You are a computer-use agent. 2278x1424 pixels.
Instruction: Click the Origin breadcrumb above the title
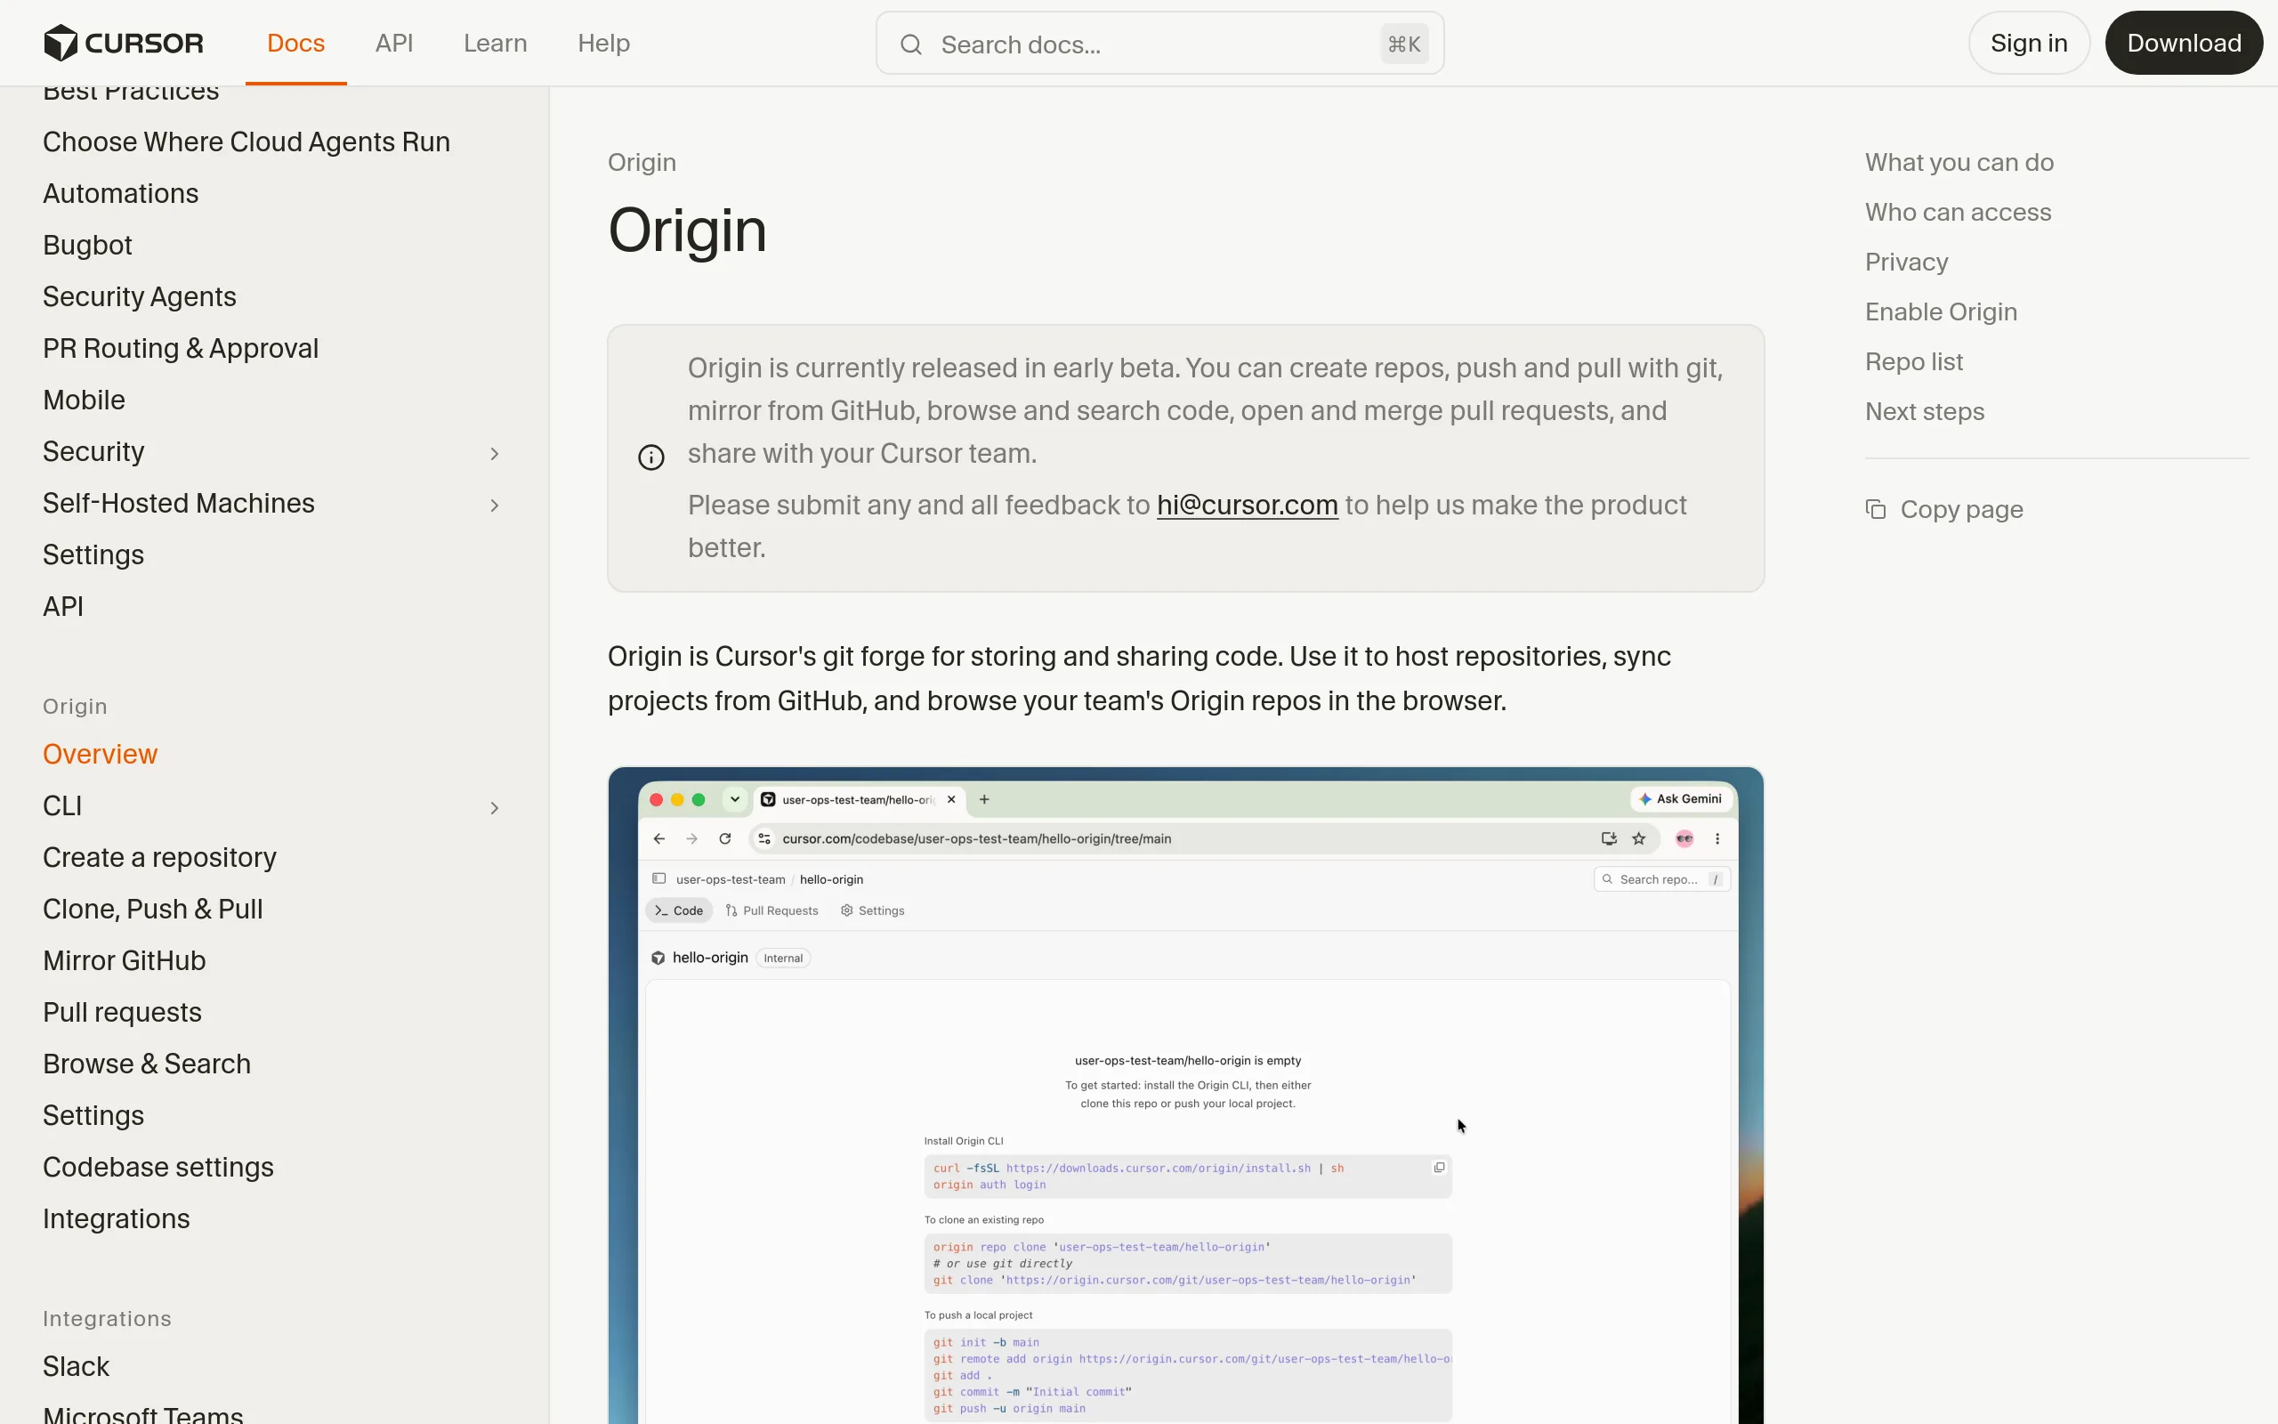(642, 162)
